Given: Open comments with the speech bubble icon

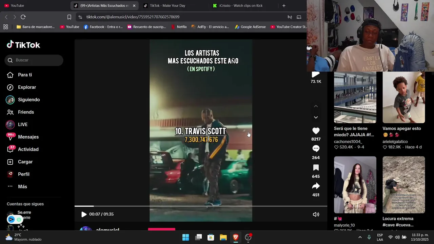Looking at the screenshot, I should (316, 148).
